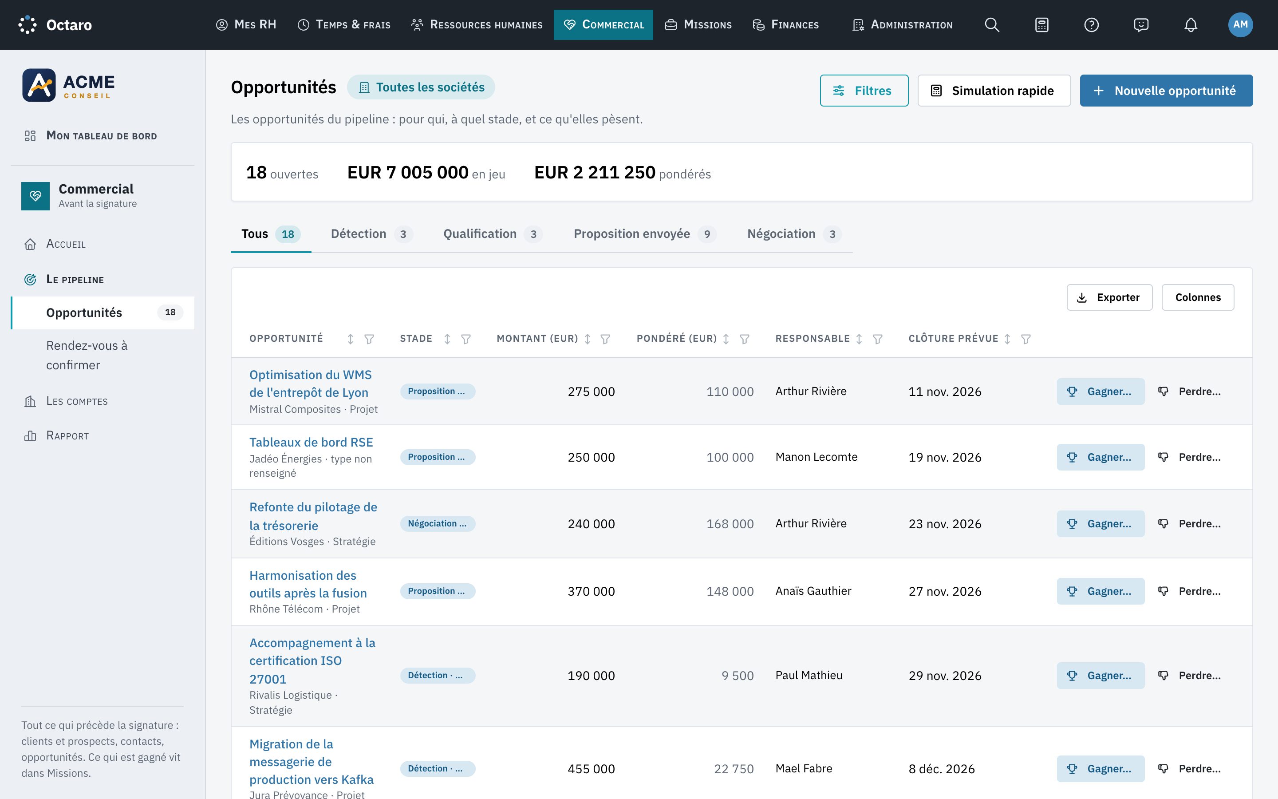Filter the Responsable column
Viewport: 1278px width, 799px height.
click(877, 339)
